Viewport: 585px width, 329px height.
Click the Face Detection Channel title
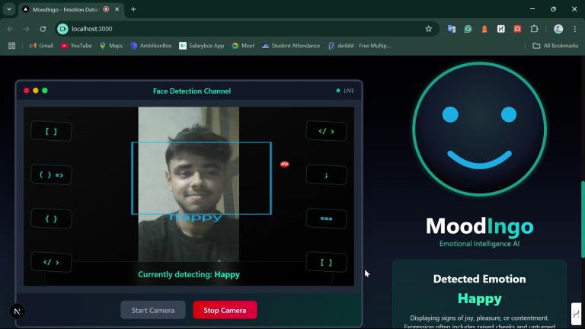point(192,91)
